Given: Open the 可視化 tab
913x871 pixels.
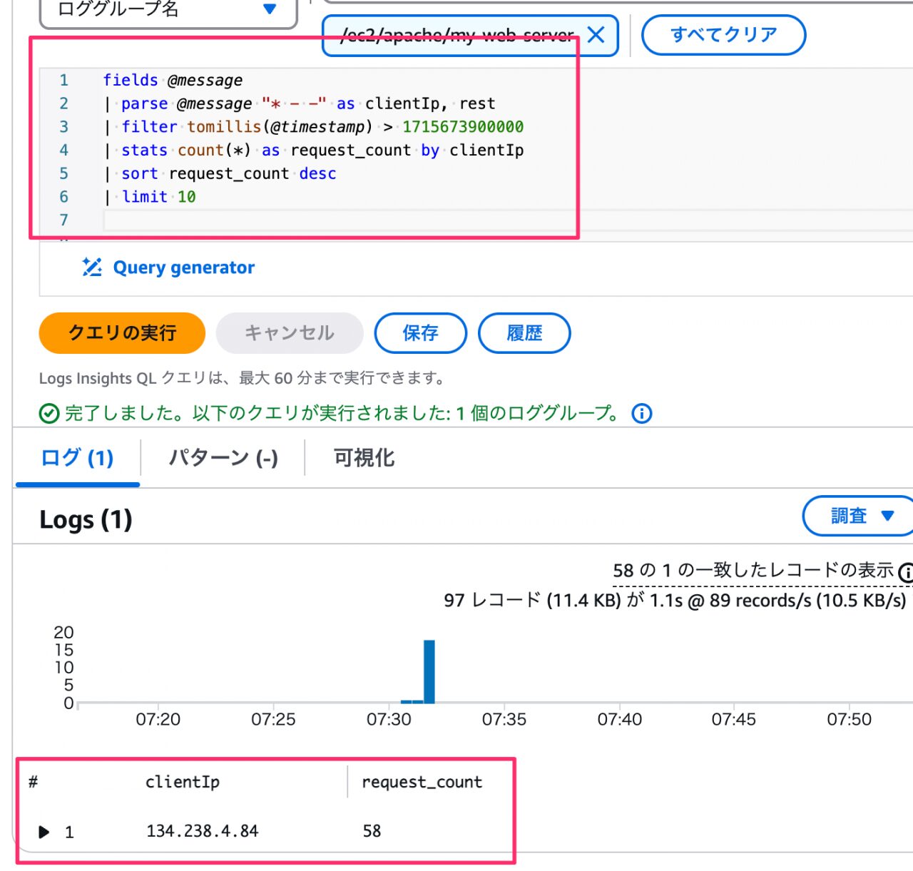Looking at the screenshot, I should pyautogui.click(x=364, y=457).
